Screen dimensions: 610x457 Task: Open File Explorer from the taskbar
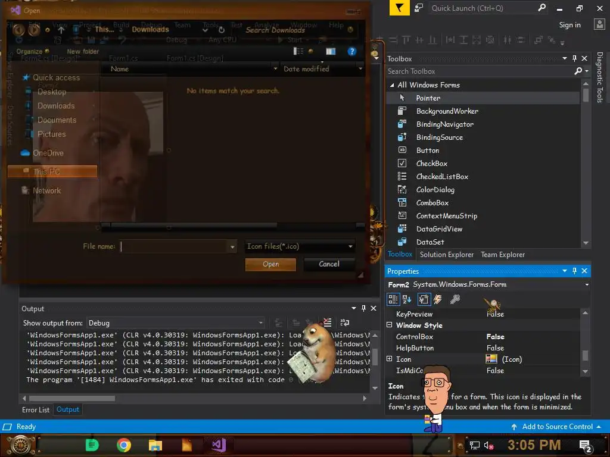tap(155, 445)
